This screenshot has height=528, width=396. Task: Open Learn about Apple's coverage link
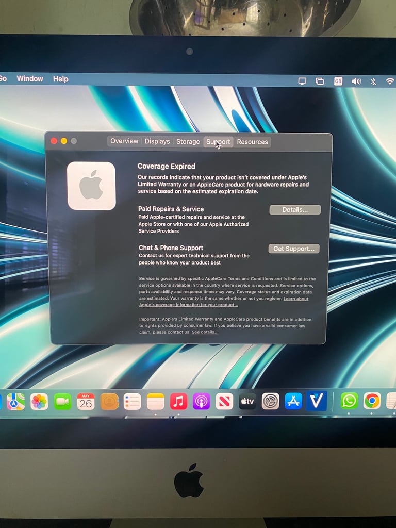click(224, 302)
